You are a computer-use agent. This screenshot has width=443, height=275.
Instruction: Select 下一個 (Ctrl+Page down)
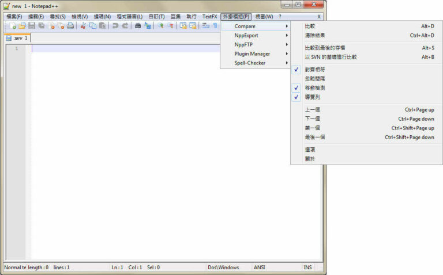click(x=366, y=119)
